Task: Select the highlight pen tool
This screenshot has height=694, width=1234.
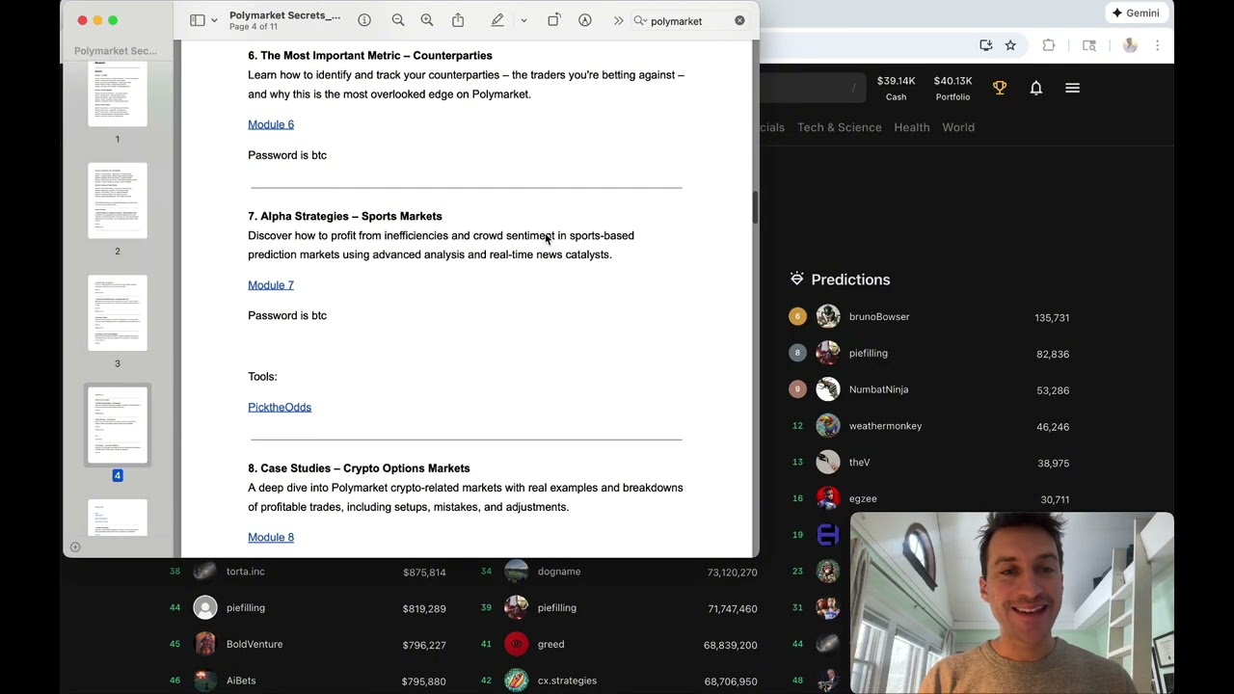Action: [x=497, y=20]
